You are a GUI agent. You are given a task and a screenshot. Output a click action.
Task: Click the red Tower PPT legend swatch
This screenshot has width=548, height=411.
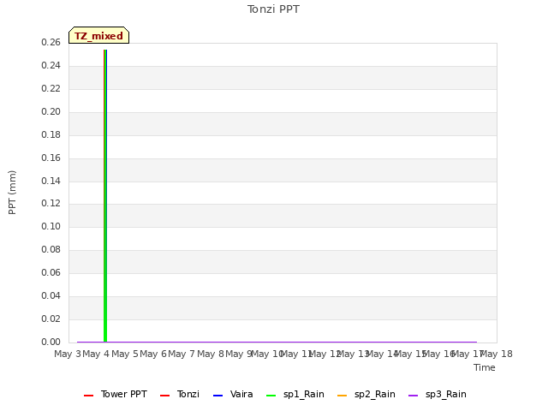tap(89, 396)
